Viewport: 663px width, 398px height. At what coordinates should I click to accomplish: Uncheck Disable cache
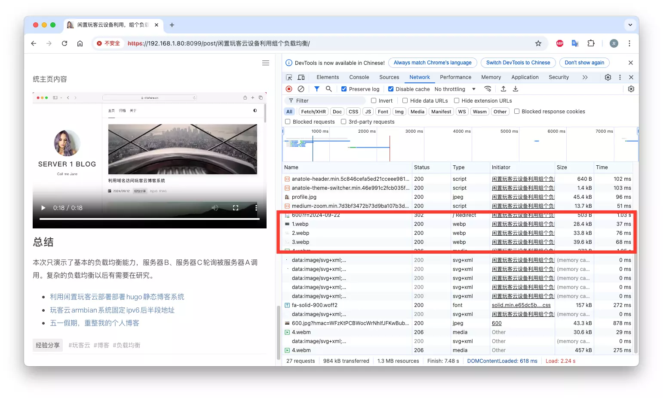pyautogui.click(x=390, y=89)
